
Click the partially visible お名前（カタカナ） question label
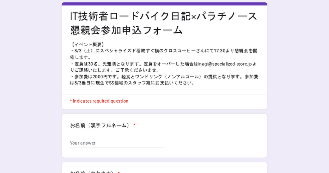click(x=92, y=172)
